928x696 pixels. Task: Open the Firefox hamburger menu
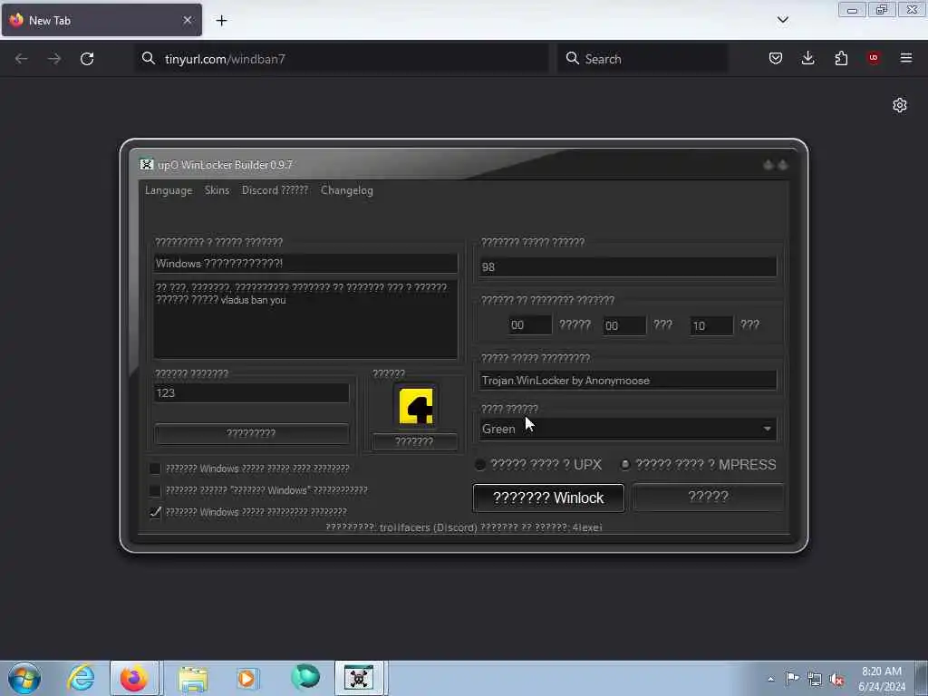pyautogui.click(x=906, y=58)
